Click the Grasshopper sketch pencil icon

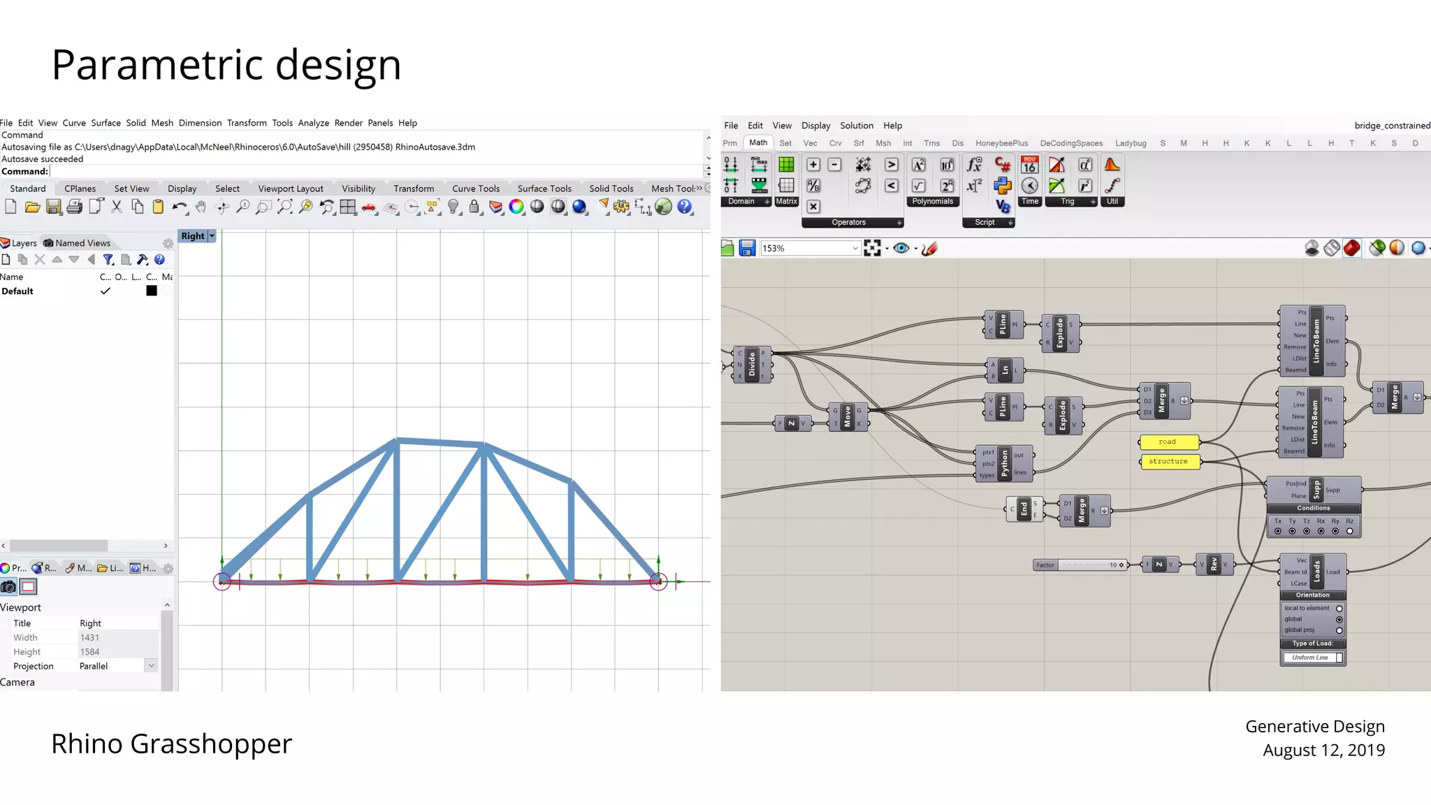point(929,248)
